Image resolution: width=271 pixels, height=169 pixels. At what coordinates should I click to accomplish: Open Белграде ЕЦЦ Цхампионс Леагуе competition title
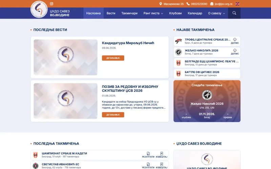(x=211, y=61)
